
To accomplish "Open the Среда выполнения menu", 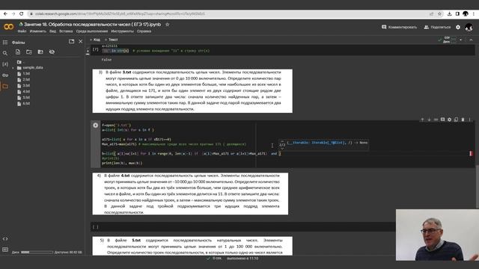I will click(92, 31).
